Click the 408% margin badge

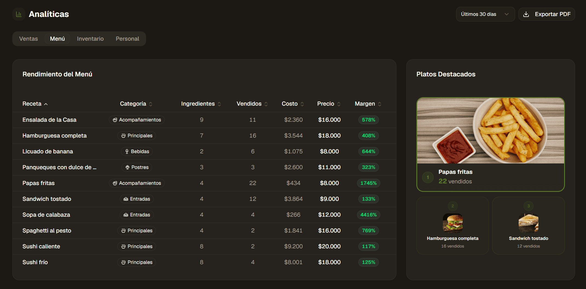[369, 136]
